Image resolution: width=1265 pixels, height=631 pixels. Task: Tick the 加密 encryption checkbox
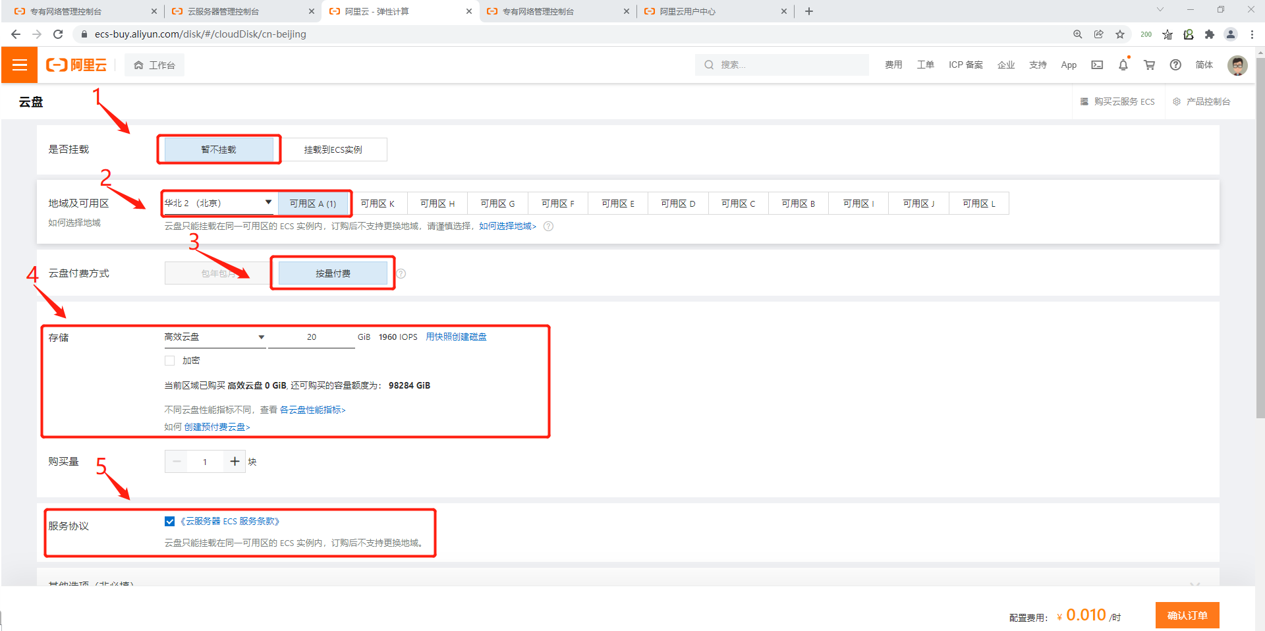click(170, 360)
